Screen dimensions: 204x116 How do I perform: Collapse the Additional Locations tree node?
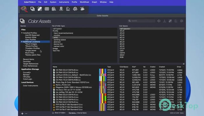pos(22,42)
